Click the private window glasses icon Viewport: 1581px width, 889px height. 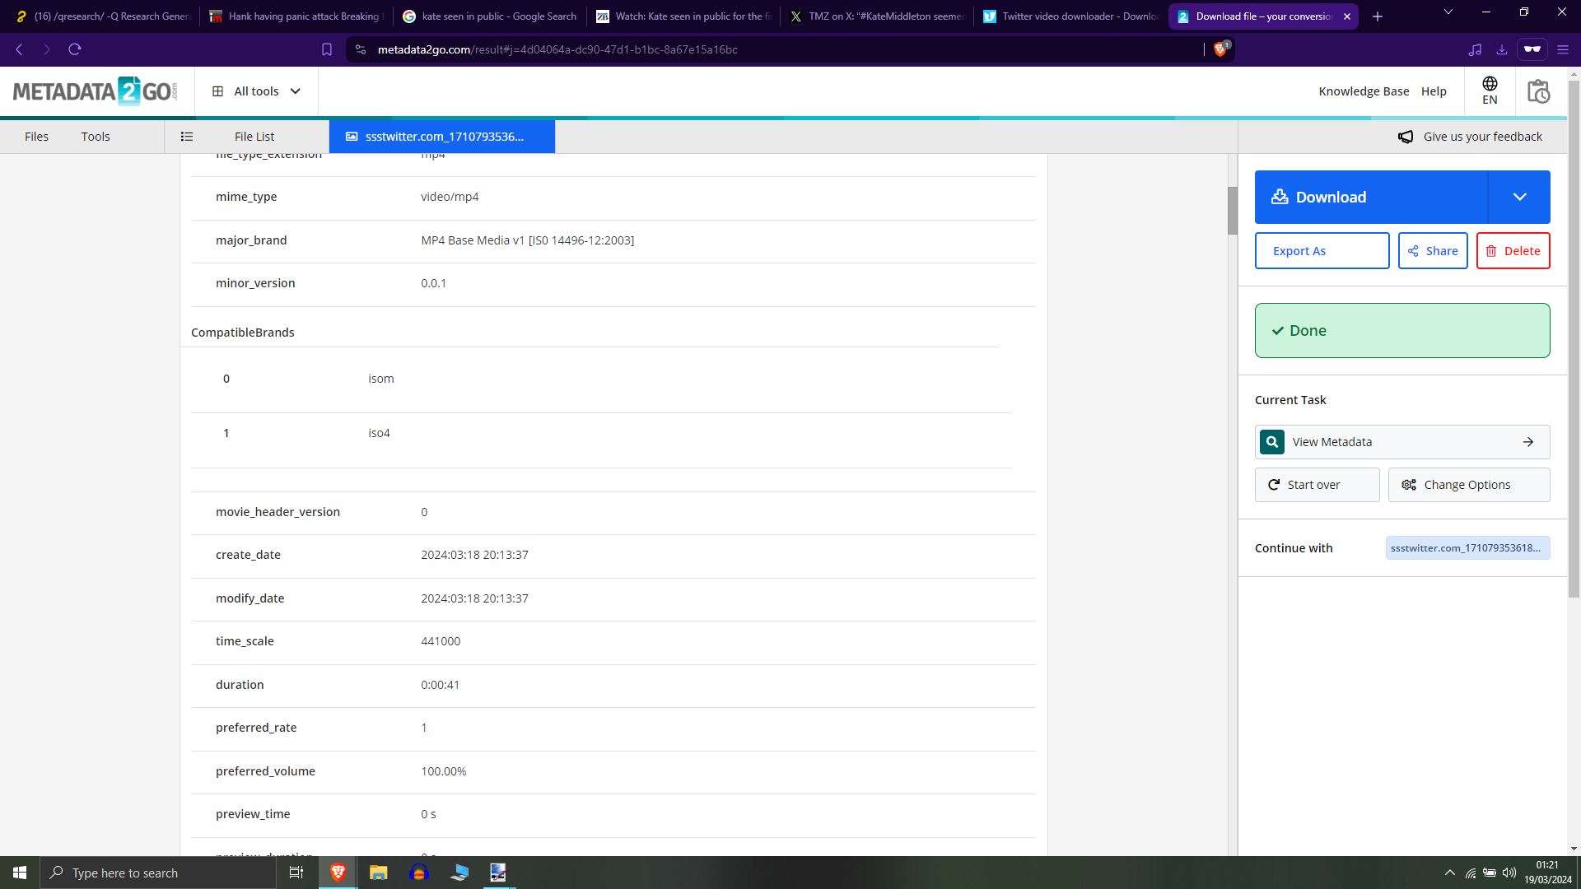pyautogui.click(x=1532, y=49)
